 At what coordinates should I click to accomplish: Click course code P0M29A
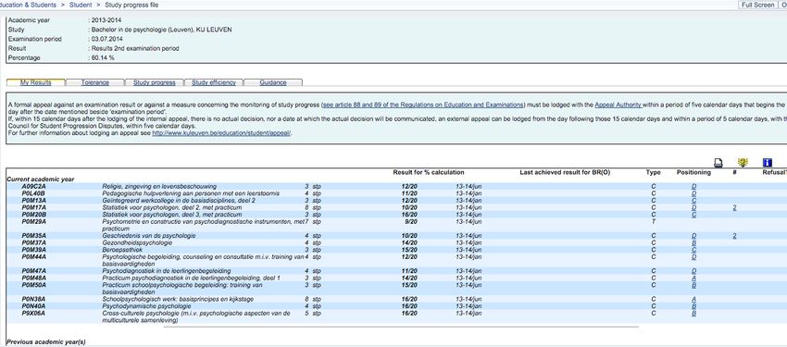(33, 222)
